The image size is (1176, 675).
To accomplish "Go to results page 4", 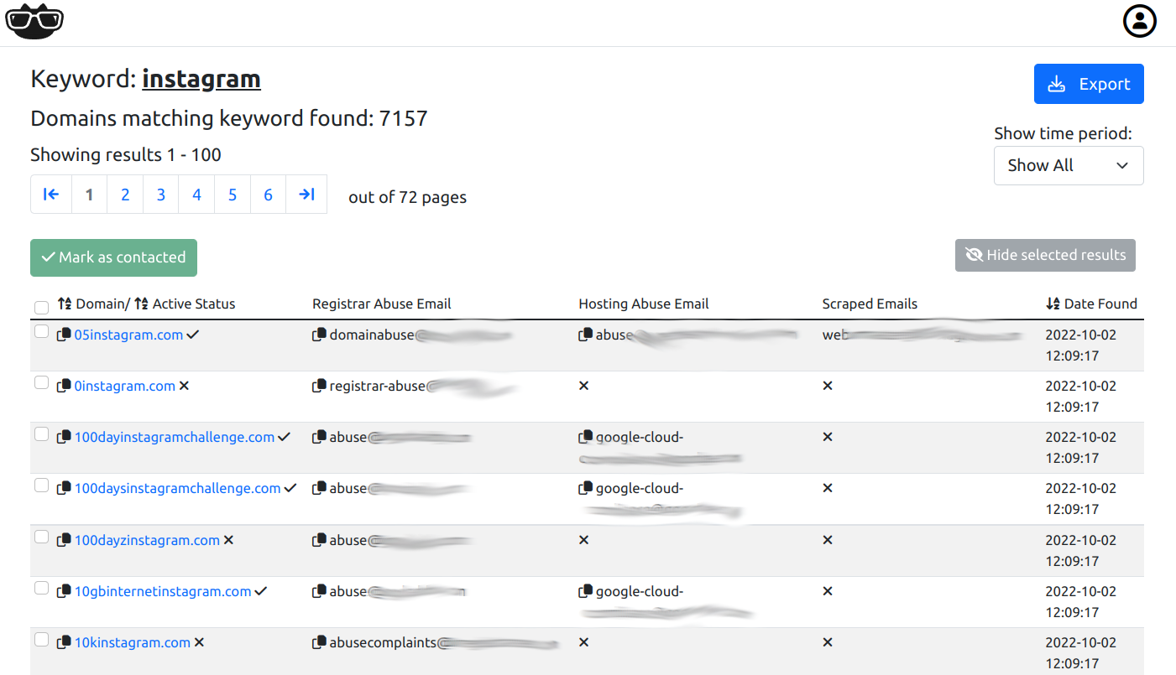I will tap(196, 195).
